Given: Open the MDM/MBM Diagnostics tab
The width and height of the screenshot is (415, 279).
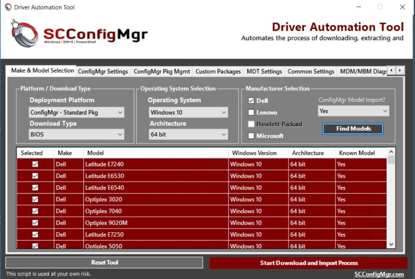Looking at the screenshot, I should coord(362,71).
